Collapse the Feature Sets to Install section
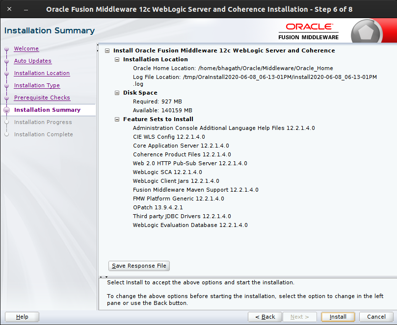The image size is (397, 325). pos(117,119)
